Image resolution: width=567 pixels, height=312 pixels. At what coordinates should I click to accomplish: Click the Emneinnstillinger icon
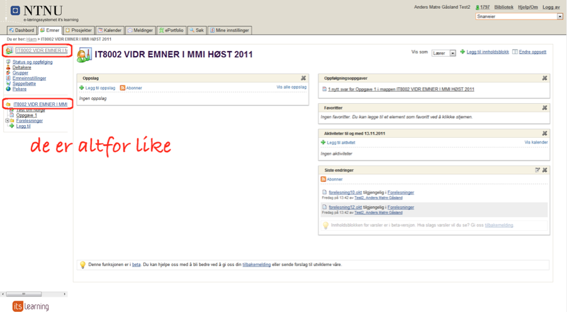tap(8, 78)
